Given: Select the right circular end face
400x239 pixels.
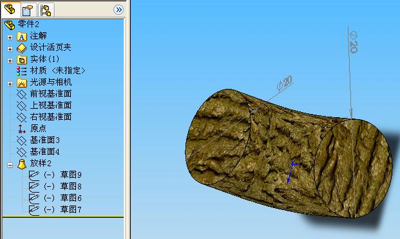Looking at the screenshot, I should (354, 168).
